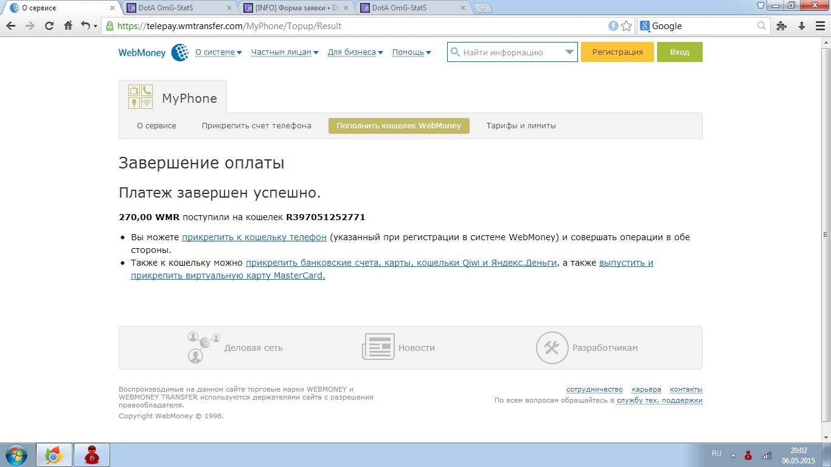The width and height of the screenshot is (831, 467).
Task: Click the shirt theme icon in title bar
Action: pos(760,5)
